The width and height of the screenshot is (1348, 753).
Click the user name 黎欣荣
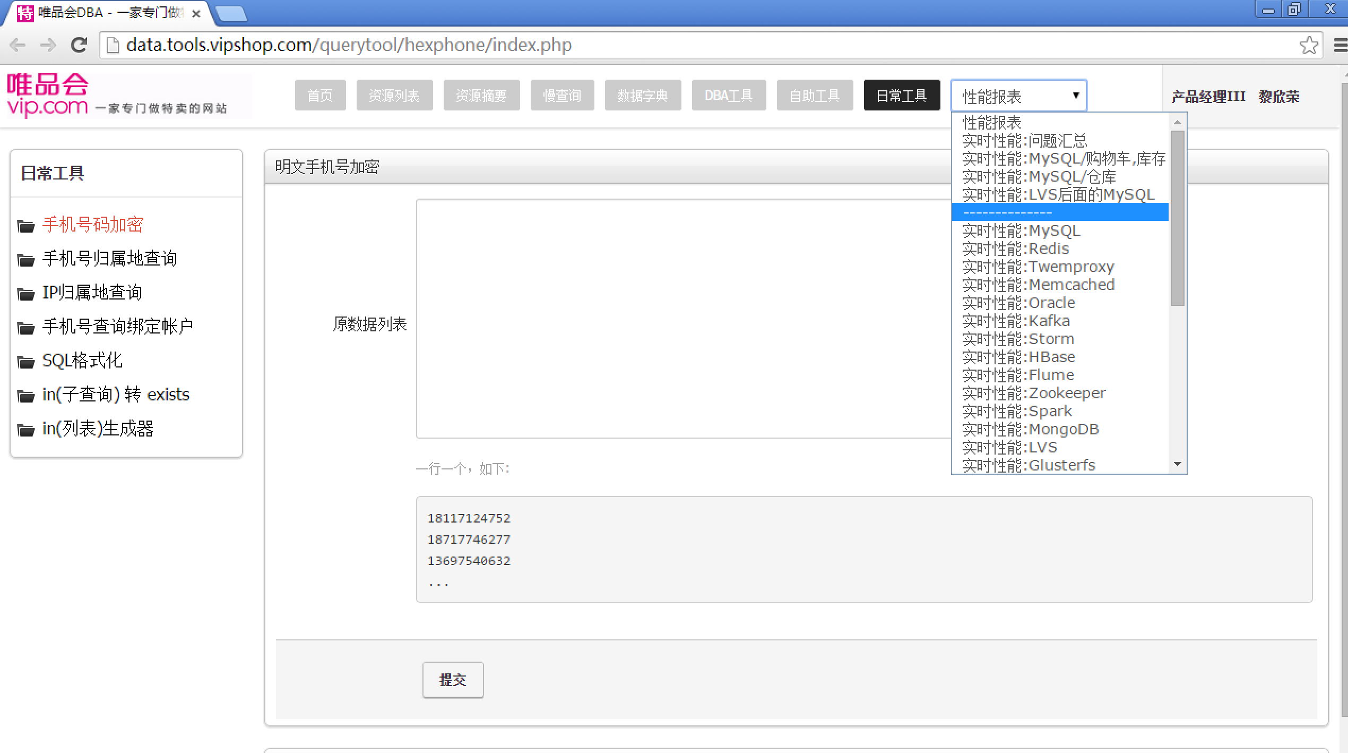tap(1279, 97)
